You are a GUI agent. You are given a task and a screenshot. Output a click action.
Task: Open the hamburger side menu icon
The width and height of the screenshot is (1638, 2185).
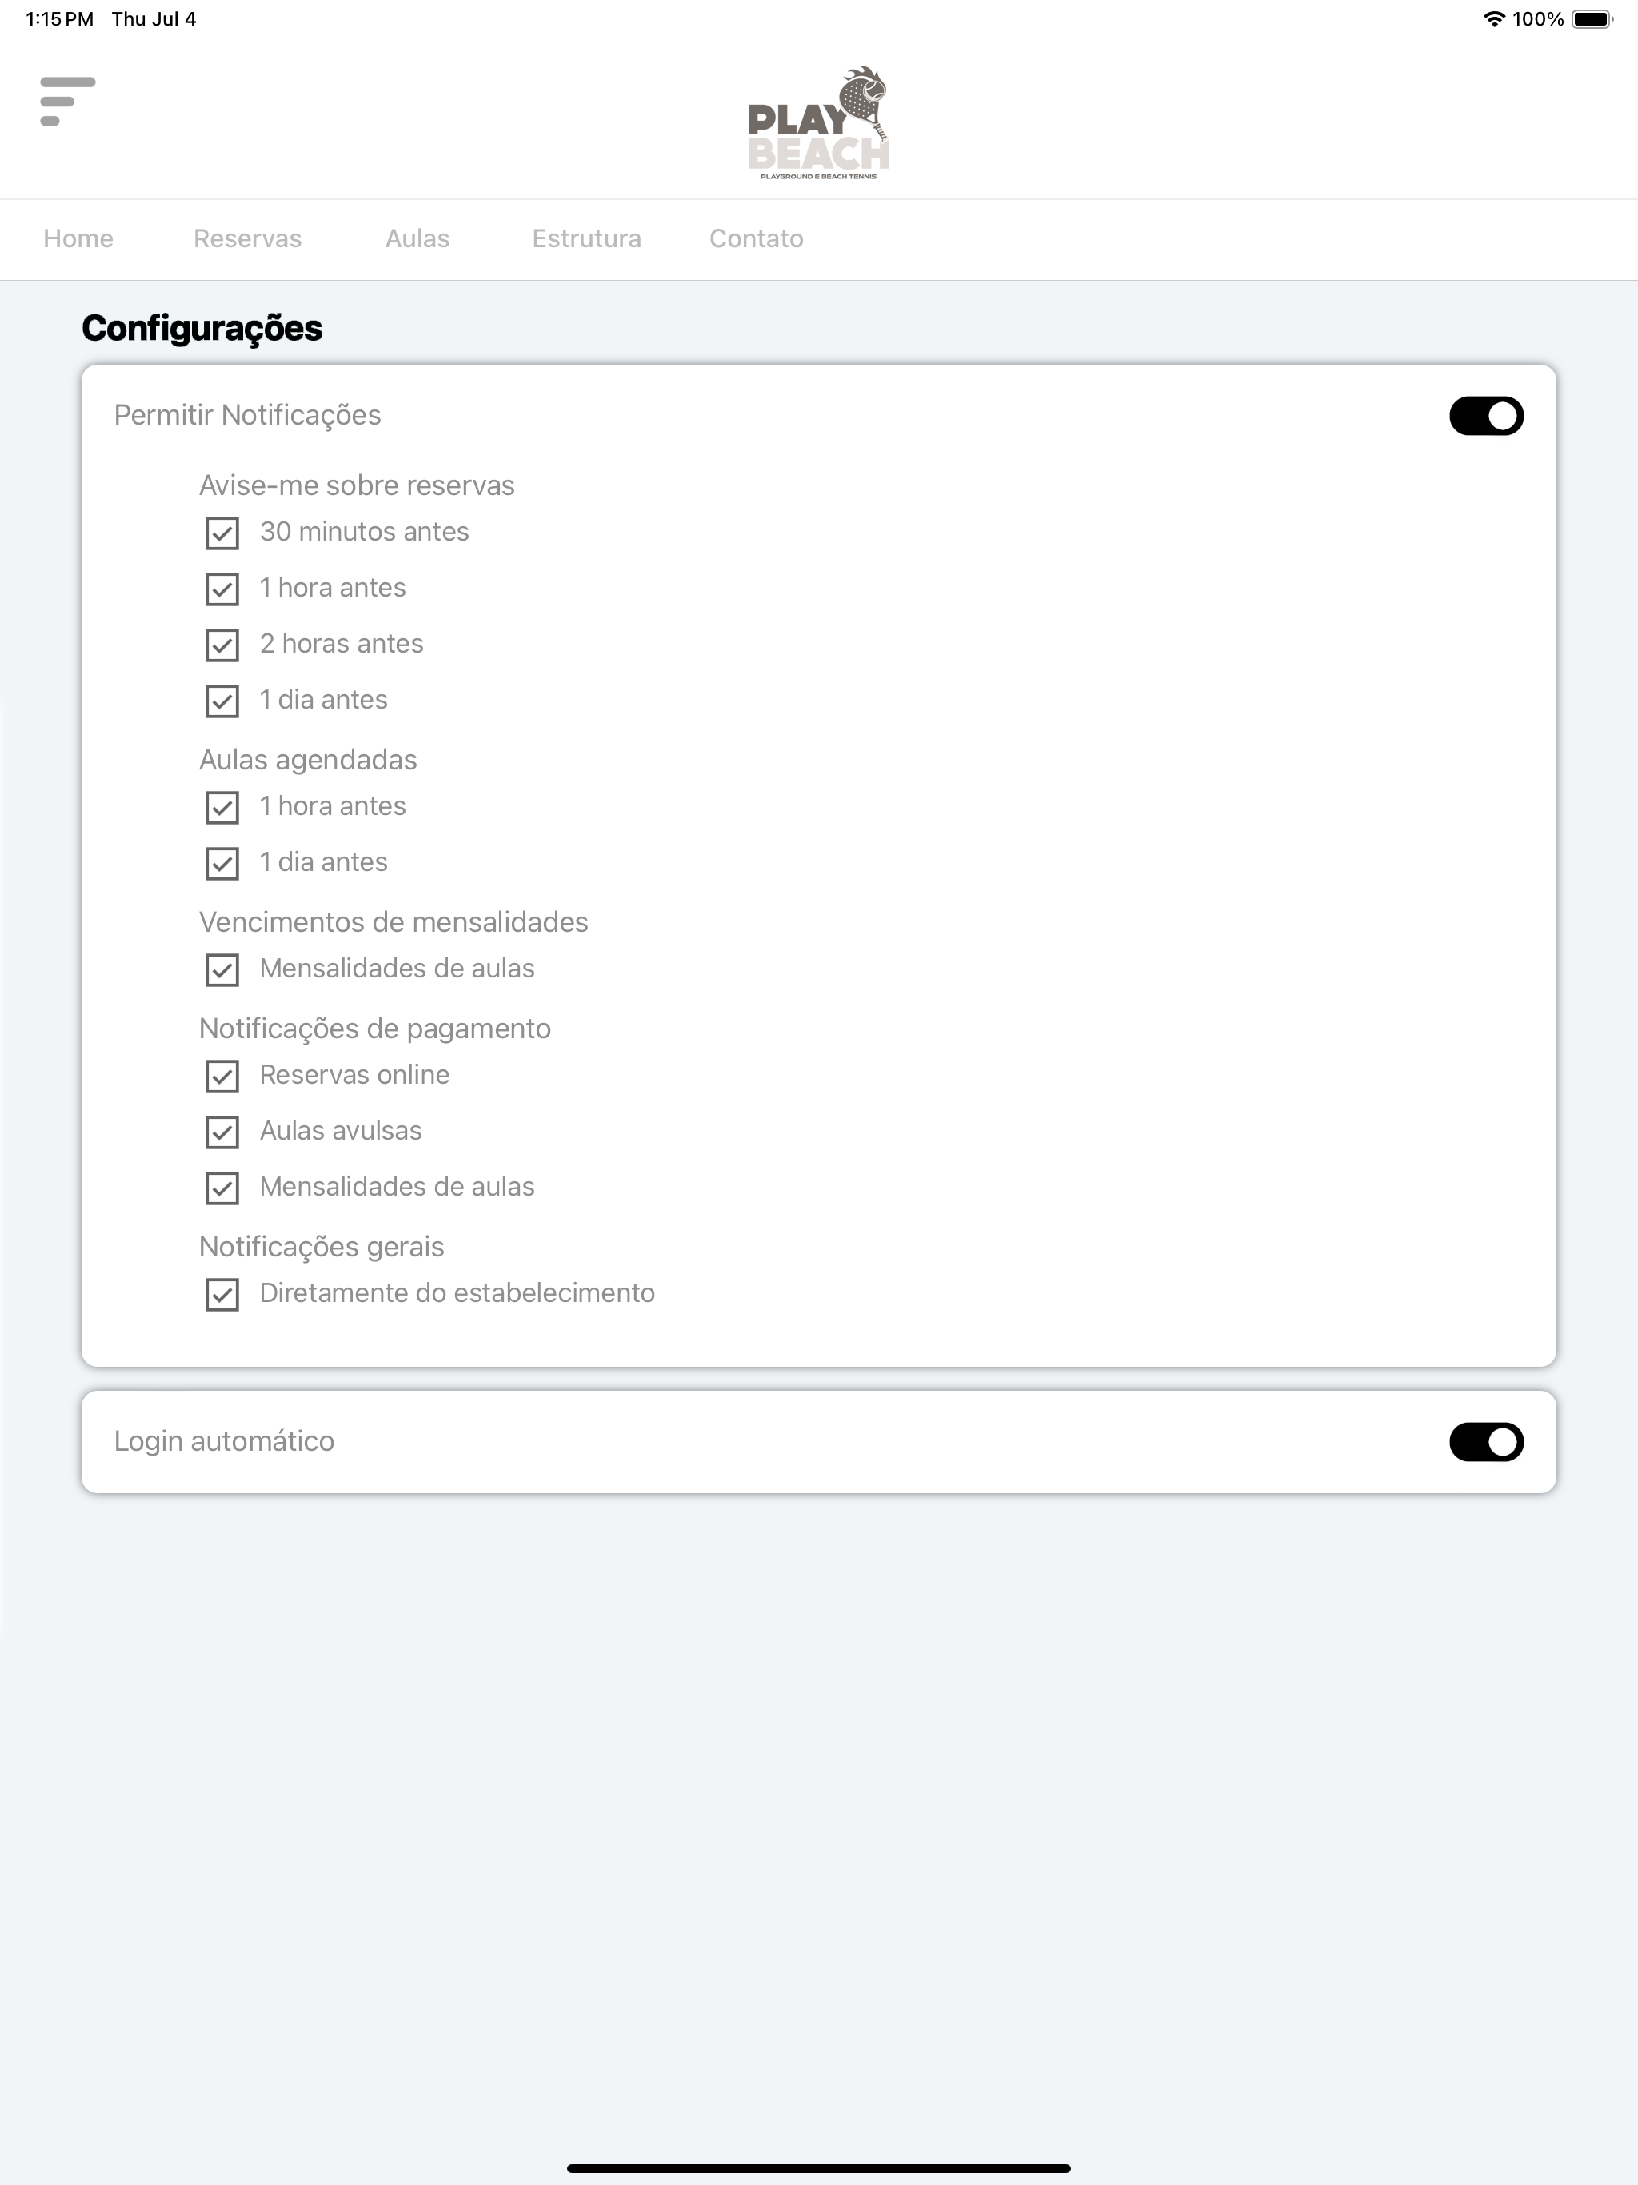point(67,101)
